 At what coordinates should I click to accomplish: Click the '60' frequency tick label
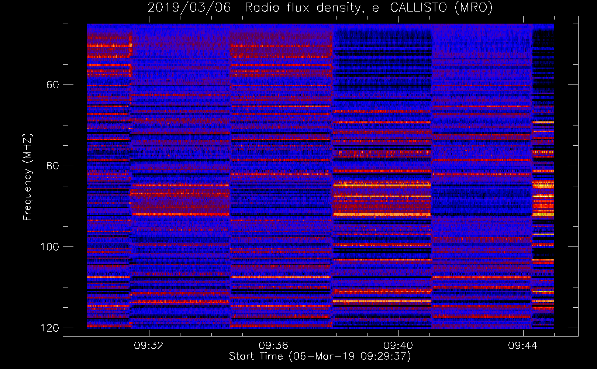point(53,85)
